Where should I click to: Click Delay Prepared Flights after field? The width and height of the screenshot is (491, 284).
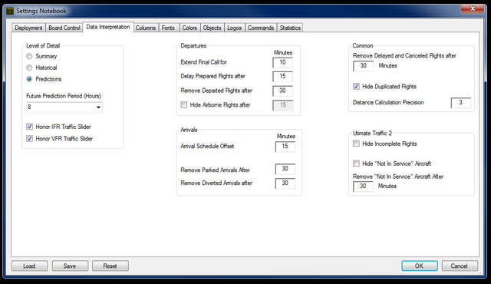tap(283, 76)
